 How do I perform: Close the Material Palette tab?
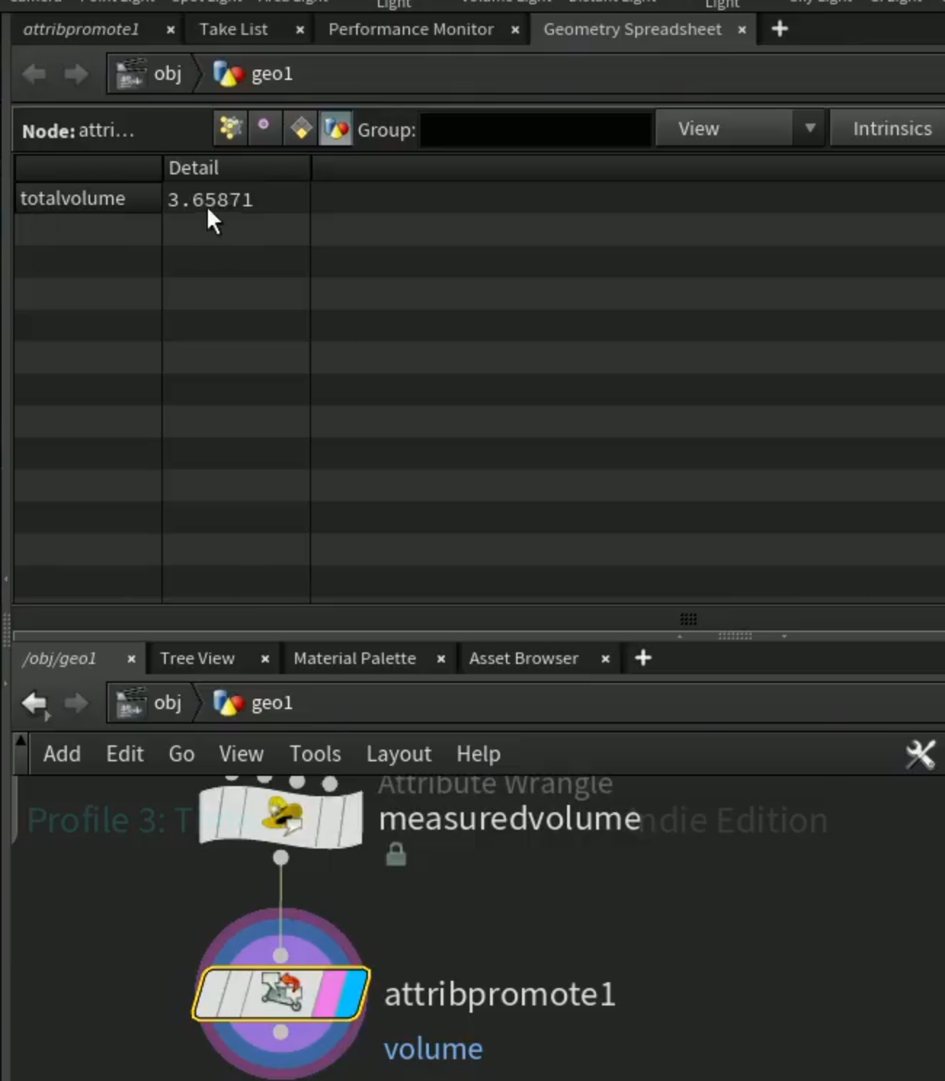click(441, 659)
